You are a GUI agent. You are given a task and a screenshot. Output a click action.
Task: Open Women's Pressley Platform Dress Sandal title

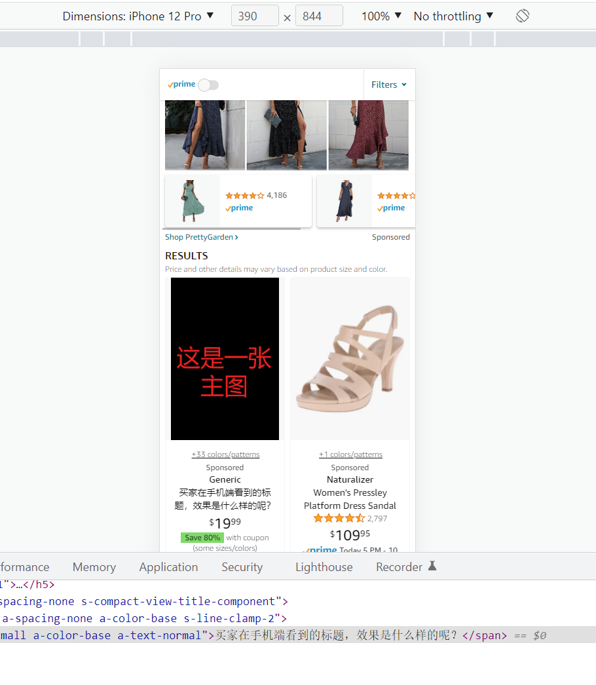point(350,499)
